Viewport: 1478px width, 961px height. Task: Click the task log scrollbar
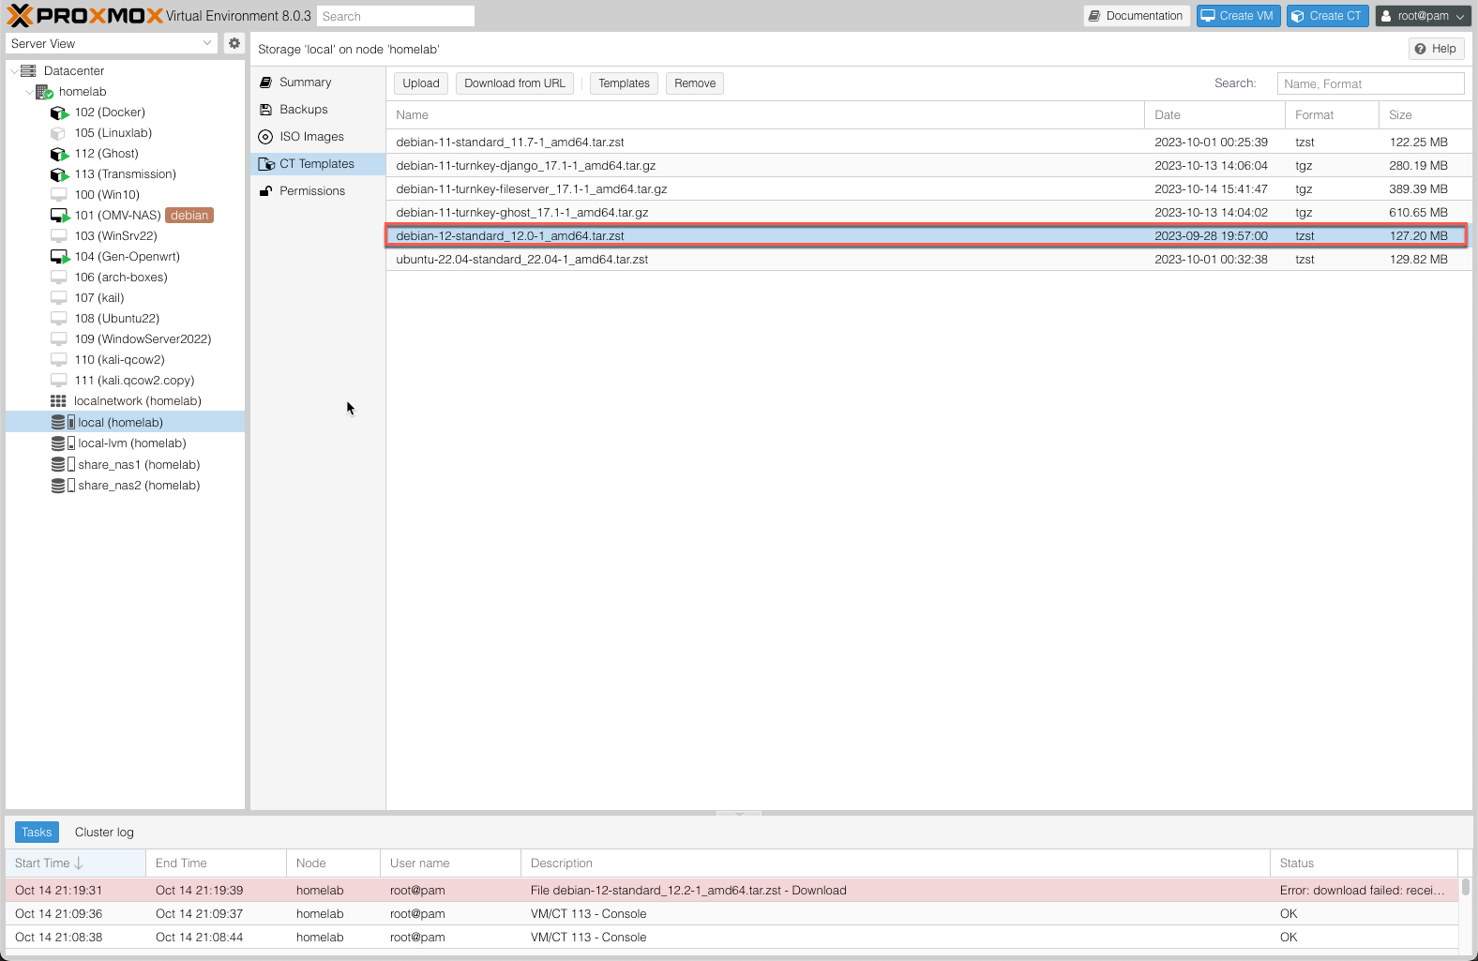pos(1466,887)
